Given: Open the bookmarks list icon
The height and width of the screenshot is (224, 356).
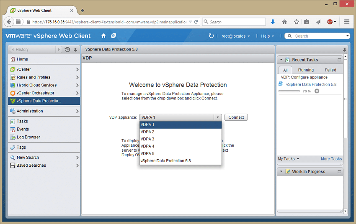Looking at the screenshot, I should (306, 22).
